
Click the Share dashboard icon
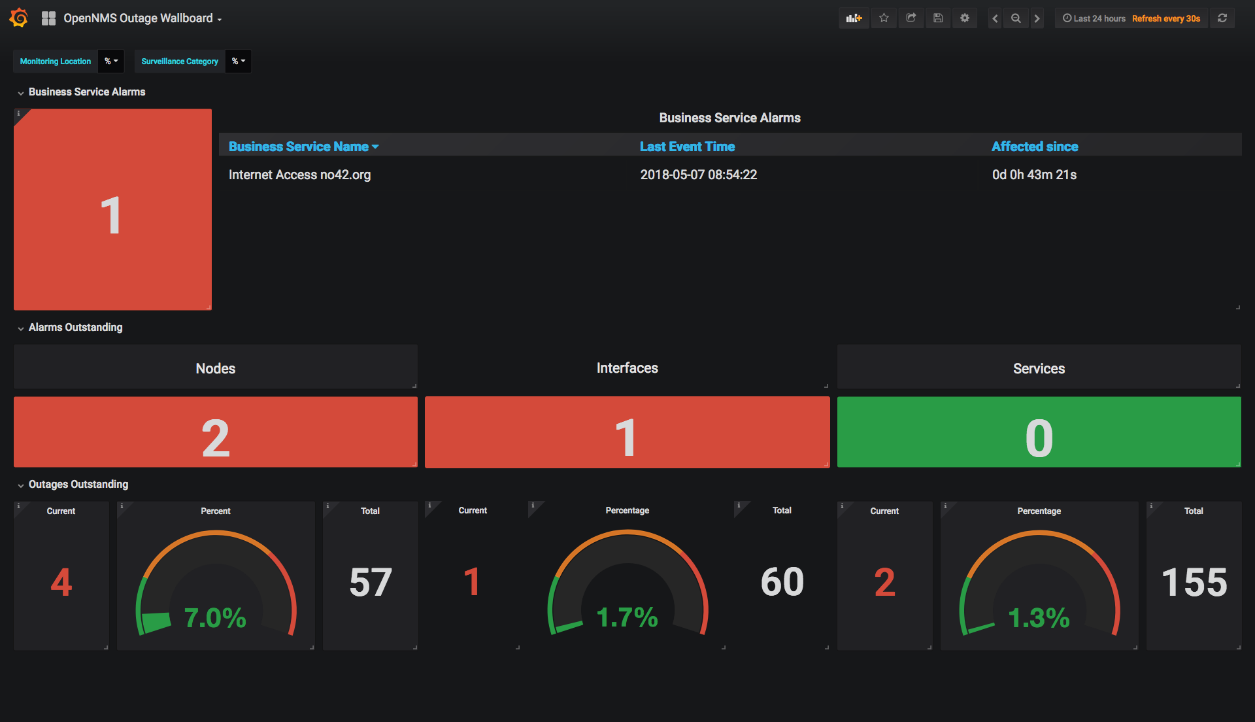(x=911, y=18)
